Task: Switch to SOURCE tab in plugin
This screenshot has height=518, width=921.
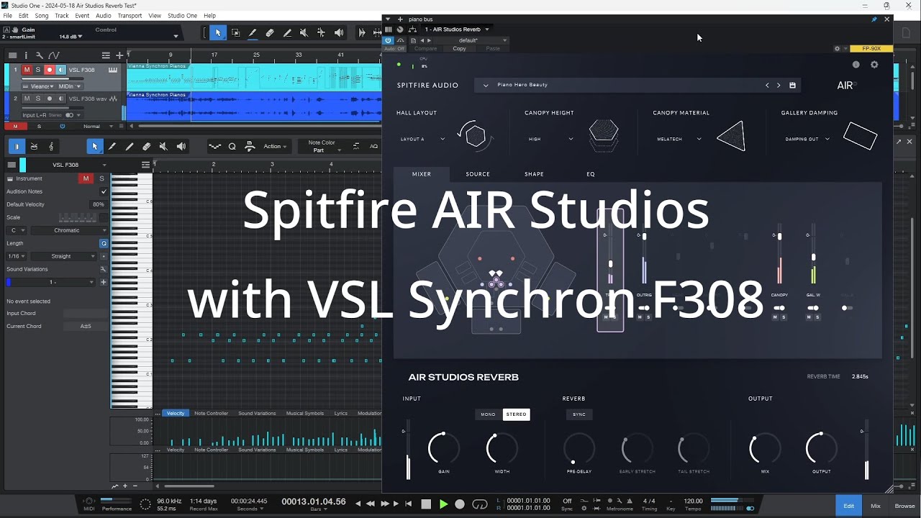Action: click(478, 174)
